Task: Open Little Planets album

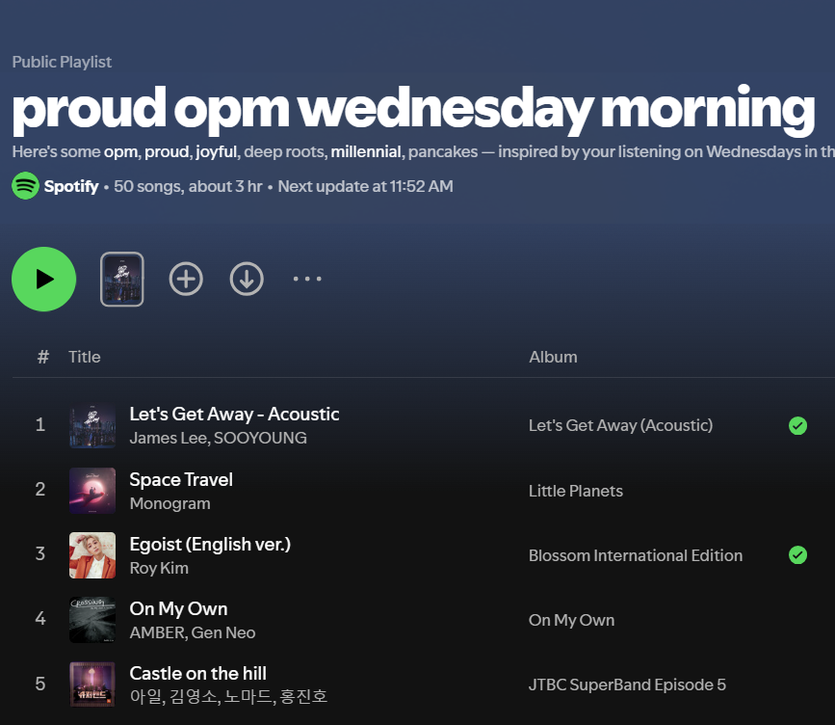Action: coord(576,491)
